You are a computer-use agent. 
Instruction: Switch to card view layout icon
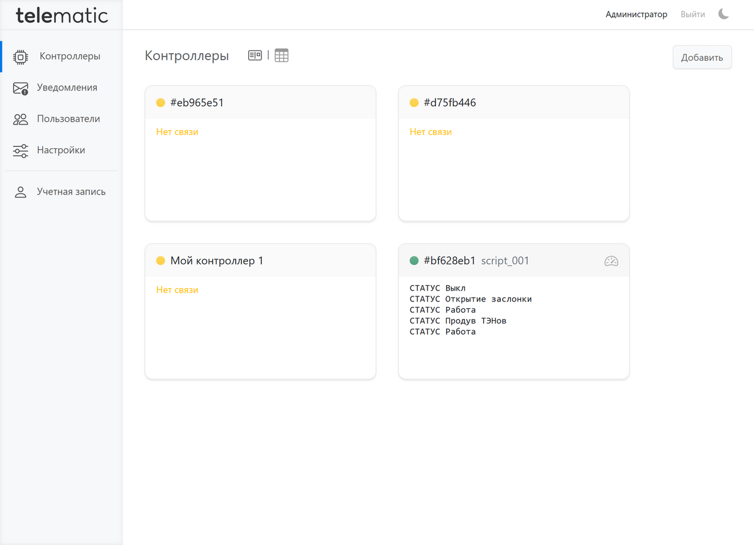coord(254,55)
